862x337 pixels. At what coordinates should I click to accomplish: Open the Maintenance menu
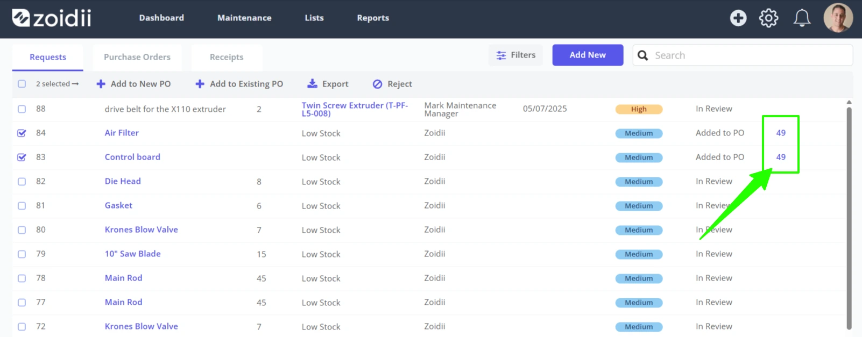coord(244,18)
